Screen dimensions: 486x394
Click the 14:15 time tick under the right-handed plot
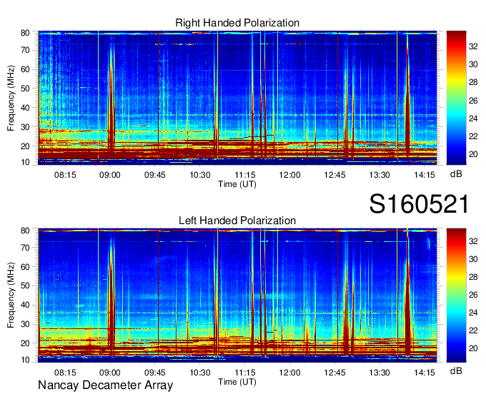coord(425,175)
